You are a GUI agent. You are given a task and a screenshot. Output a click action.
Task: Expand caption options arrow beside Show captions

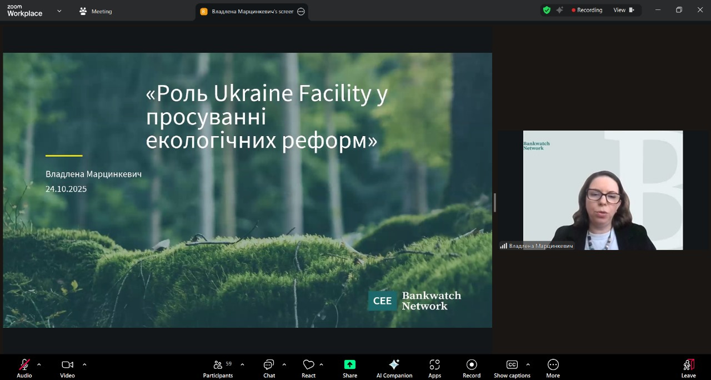[x=528, y=364]
